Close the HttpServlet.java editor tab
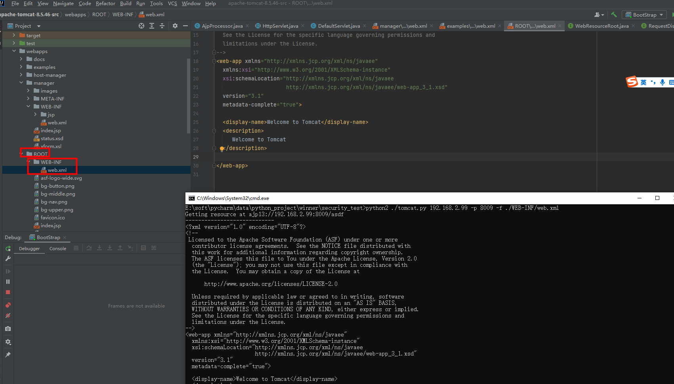The image size is (674, 384). point(303,26)
